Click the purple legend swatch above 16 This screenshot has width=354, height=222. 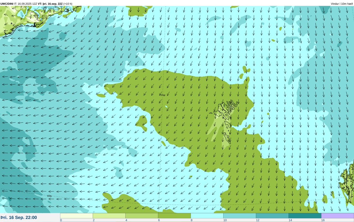[x=338, y=216]
